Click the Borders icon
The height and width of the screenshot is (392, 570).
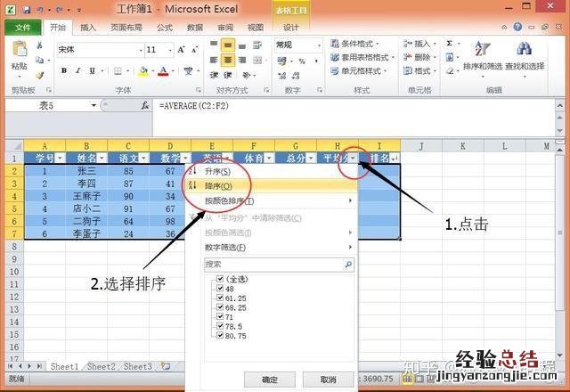[x=118, y=70]
